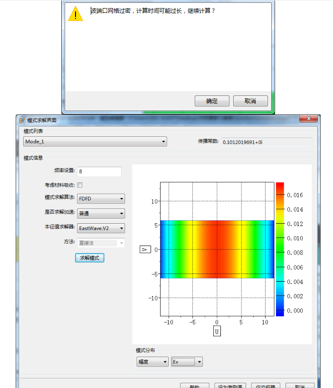Click the 频率设置 input field
This screenshot has height=388, width=333.
click(x=99, y=171)
